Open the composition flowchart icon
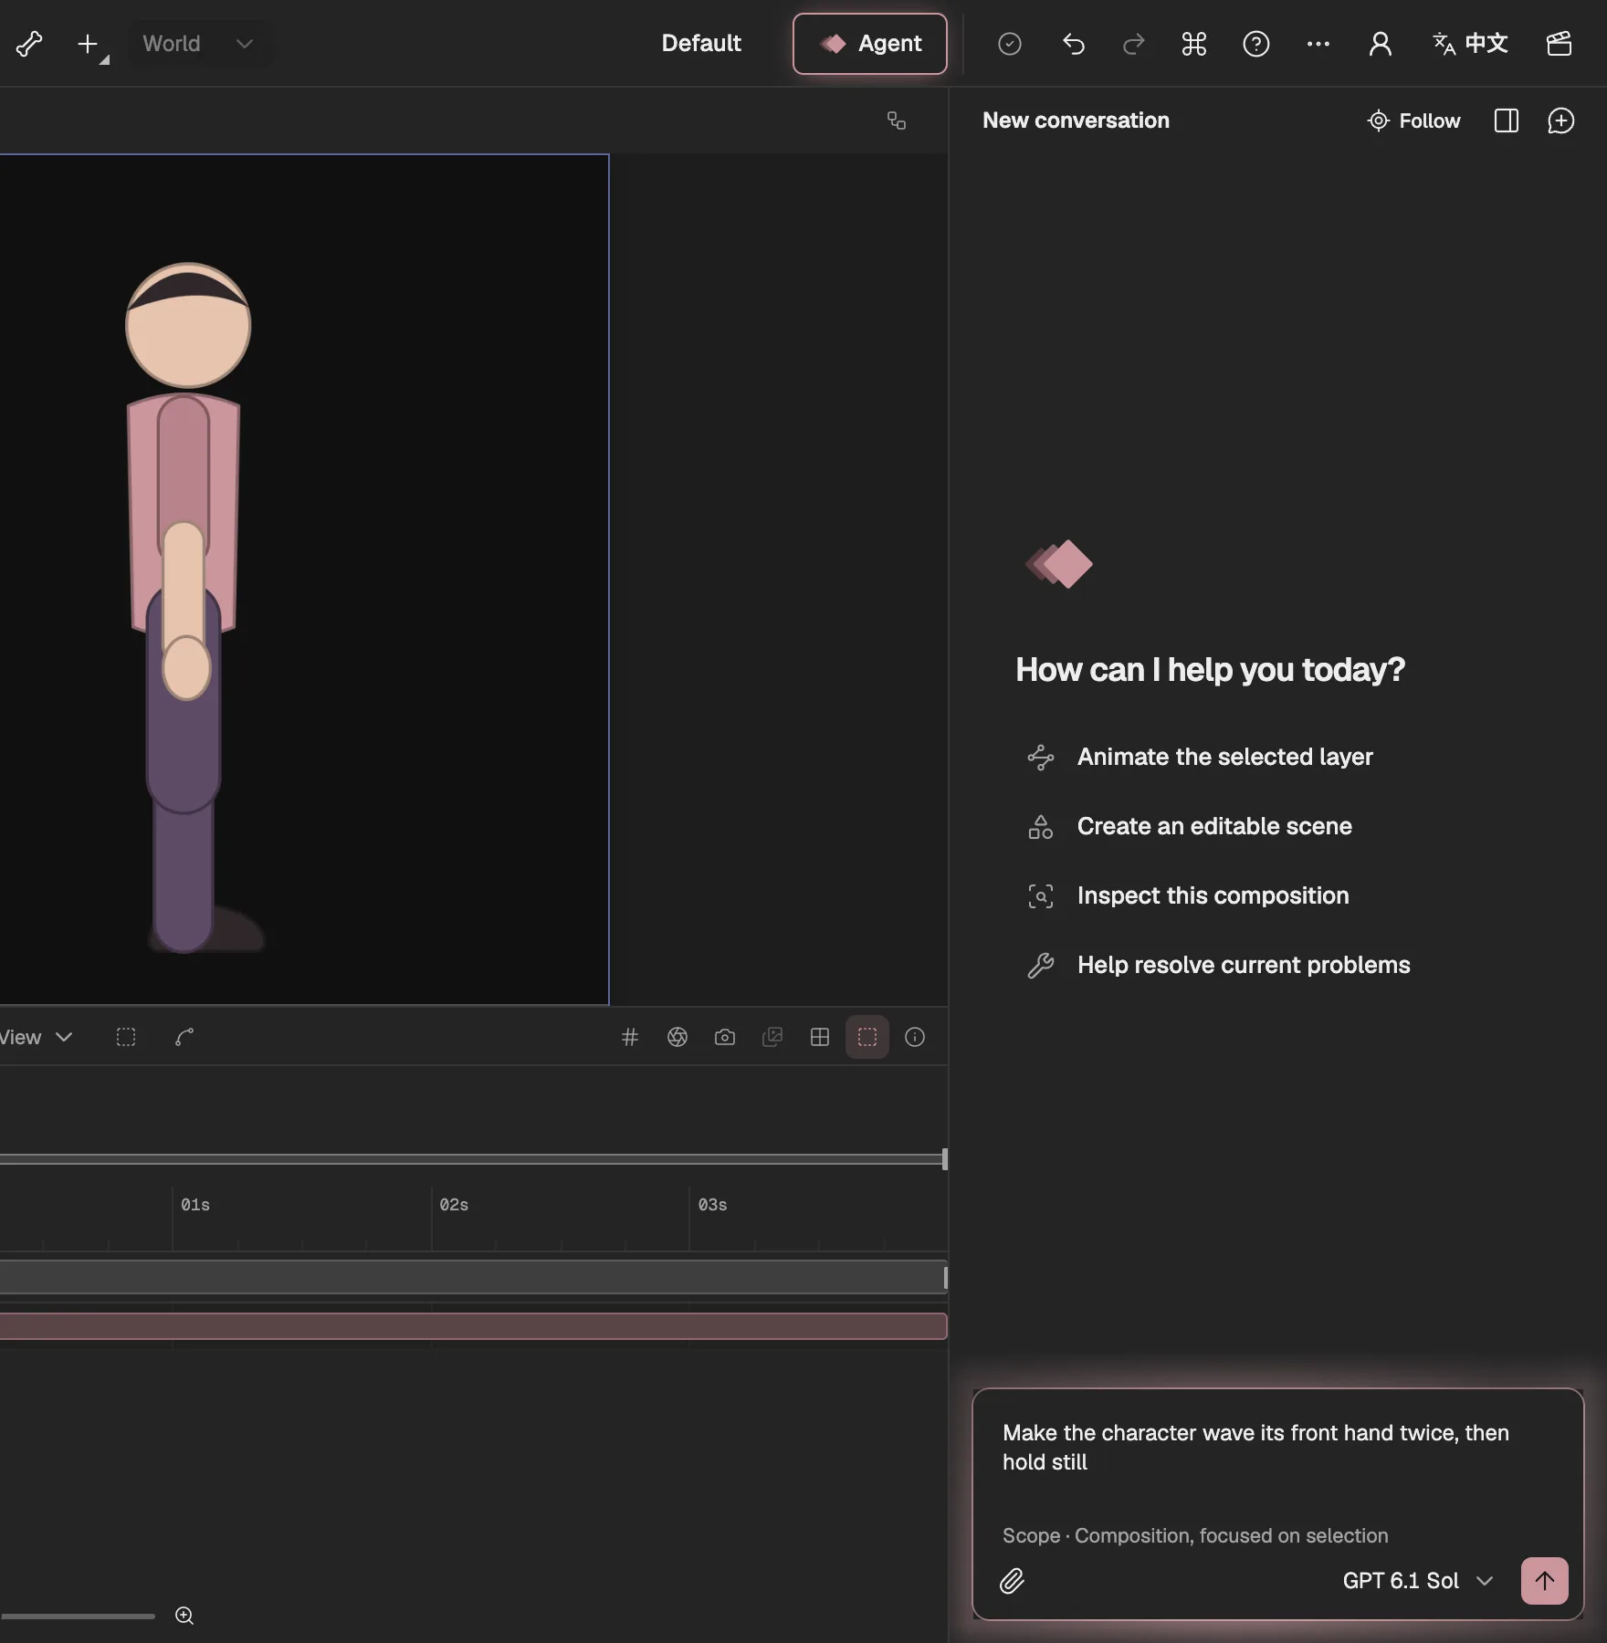This screenshot has width=1607, height=1643. [x=897, y=120]
